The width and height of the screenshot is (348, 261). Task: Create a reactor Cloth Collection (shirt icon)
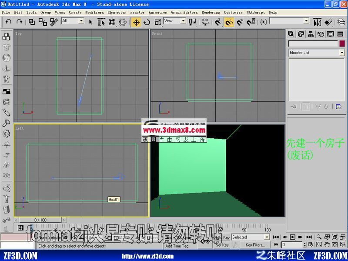coord(6,47)
